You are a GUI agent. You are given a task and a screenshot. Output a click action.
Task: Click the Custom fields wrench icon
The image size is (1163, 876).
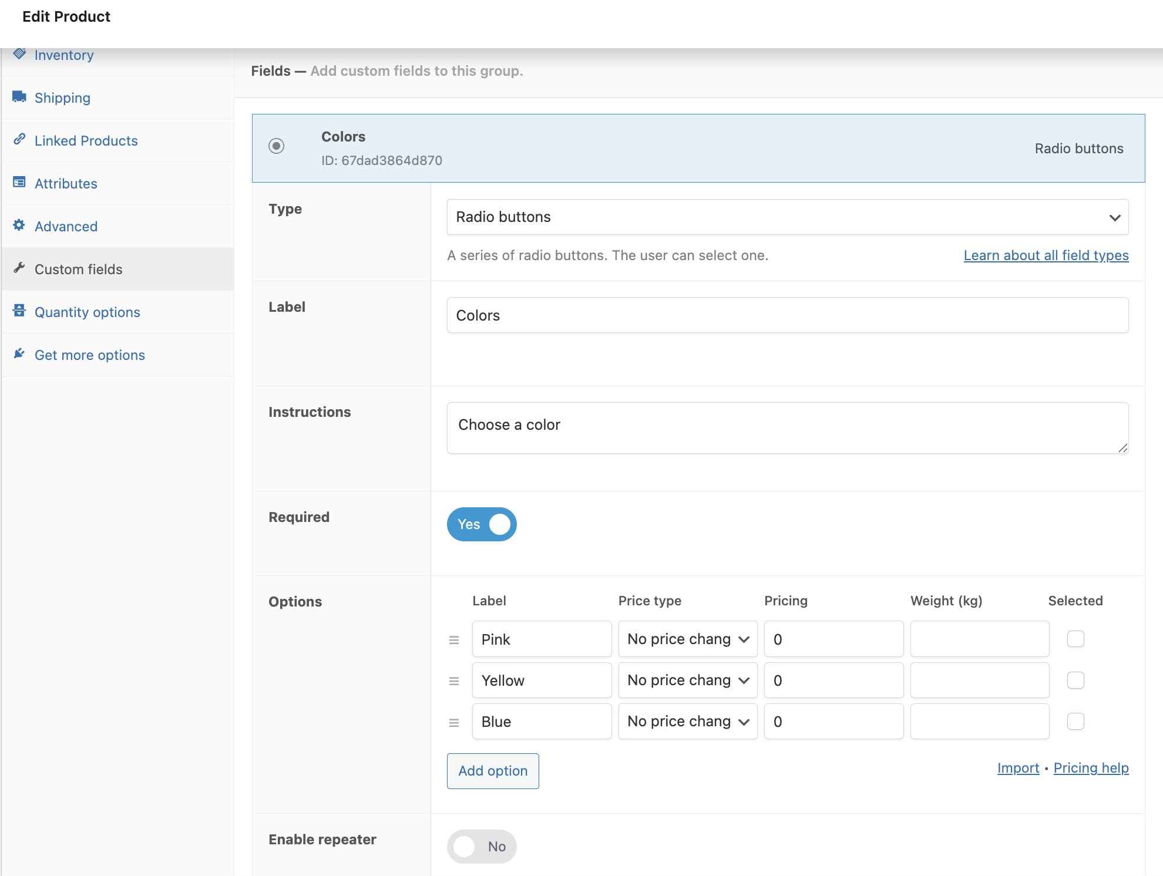tap(19, 269)
